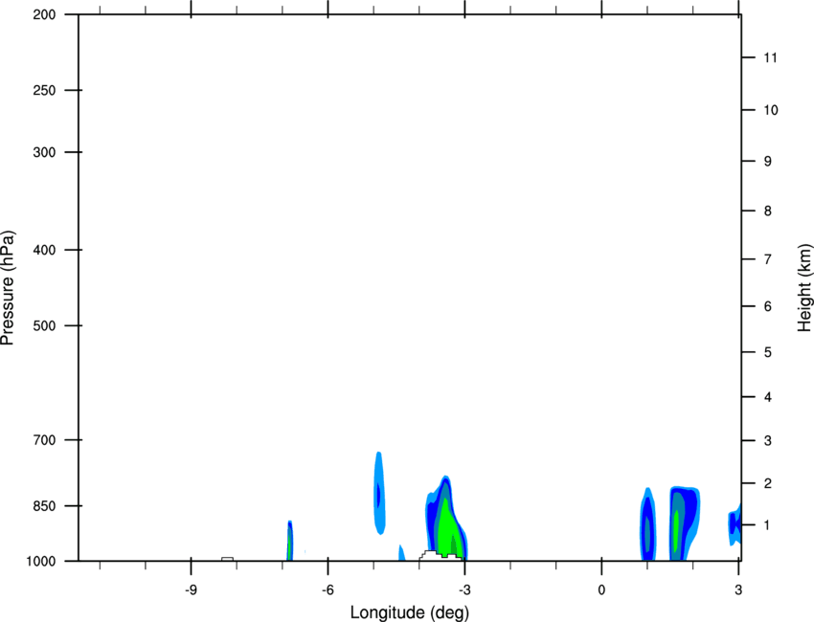The image size is (814, 622).
Task: Click the 850 pressure tick label
Action: [x=43, y=506]
